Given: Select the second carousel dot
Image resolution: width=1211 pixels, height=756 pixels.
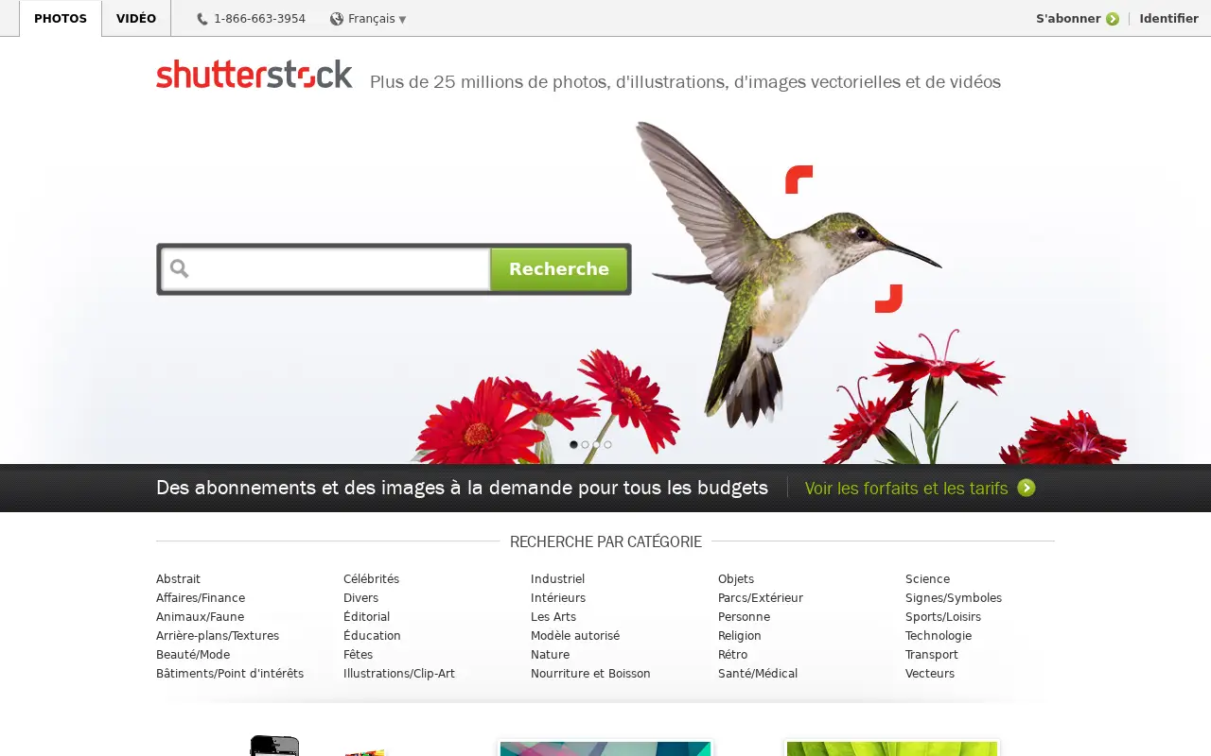Looking at the screenshot, I should [585, 444].
